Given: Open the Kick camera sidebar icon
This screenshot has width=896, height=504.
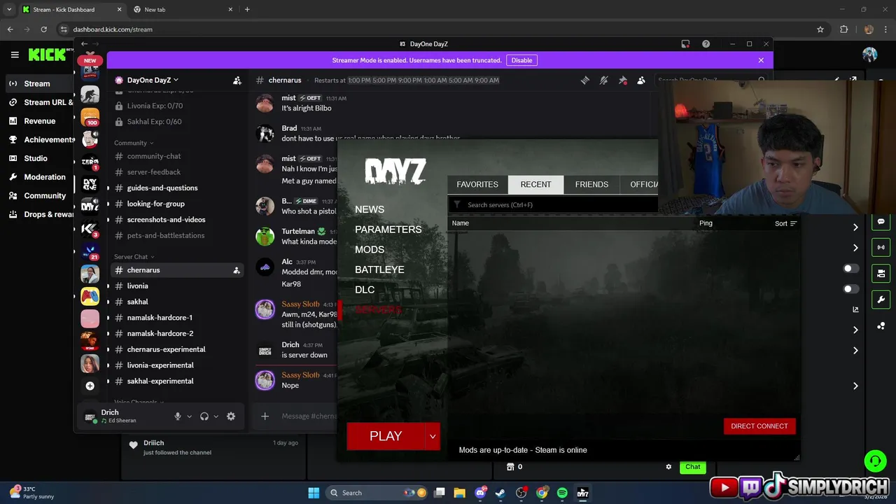Looking at the screenshot, I should tap(881, 273).
